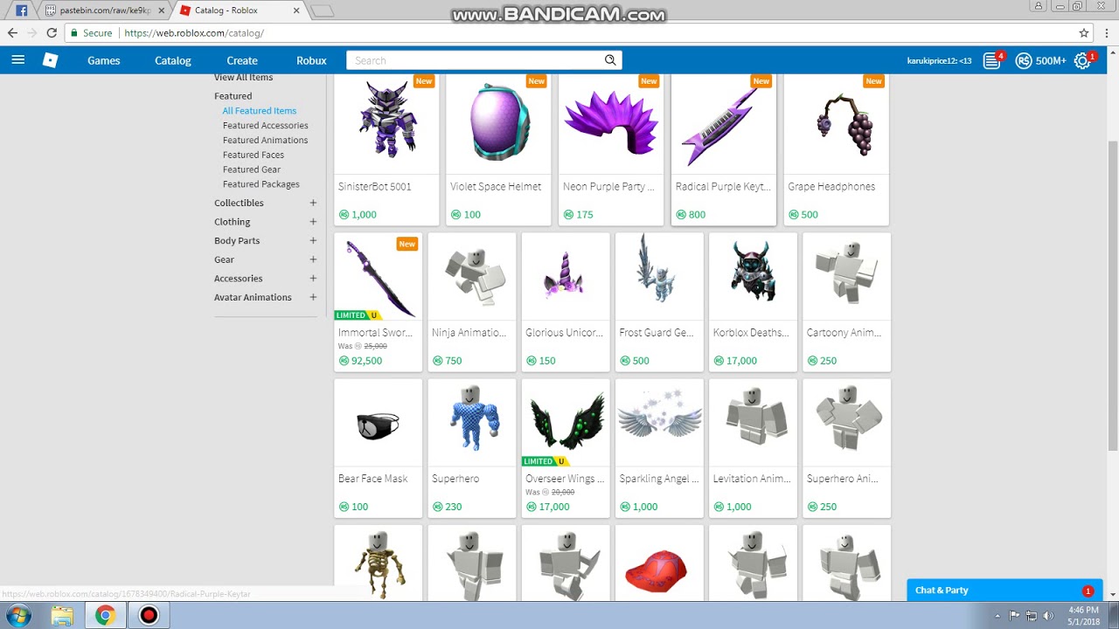
Task: Select Featured Animations filter
Action: [266, 140]
